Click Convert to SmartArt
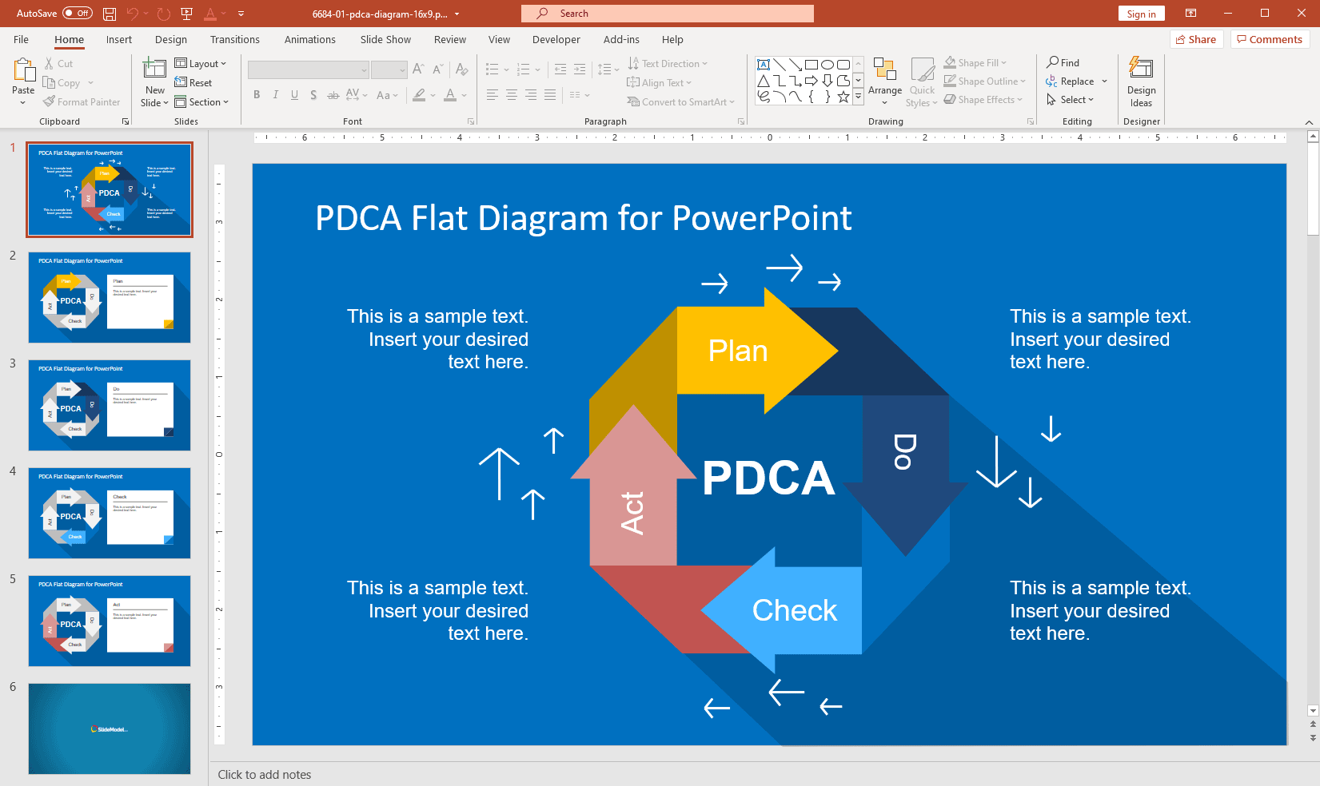Viewport: 1320px width, 786px height. tap(681, 101)
